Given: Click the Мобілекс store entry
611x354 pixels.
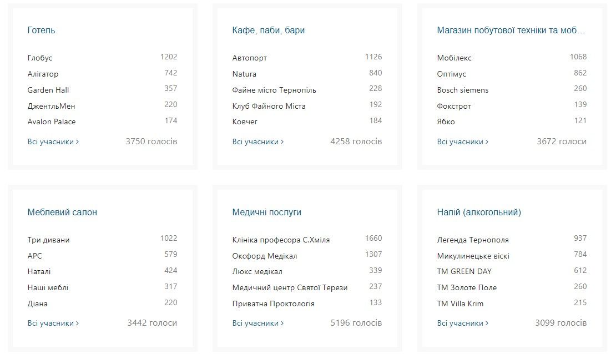Looking at the screenshot, I should pos(454,58).
